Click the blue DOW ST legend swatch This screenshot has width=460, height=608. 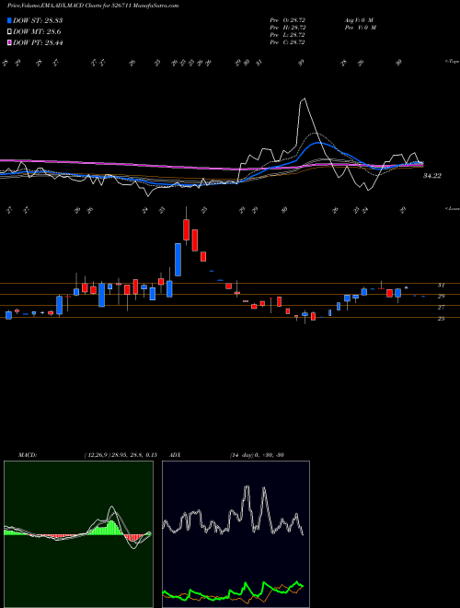[9, 20]
